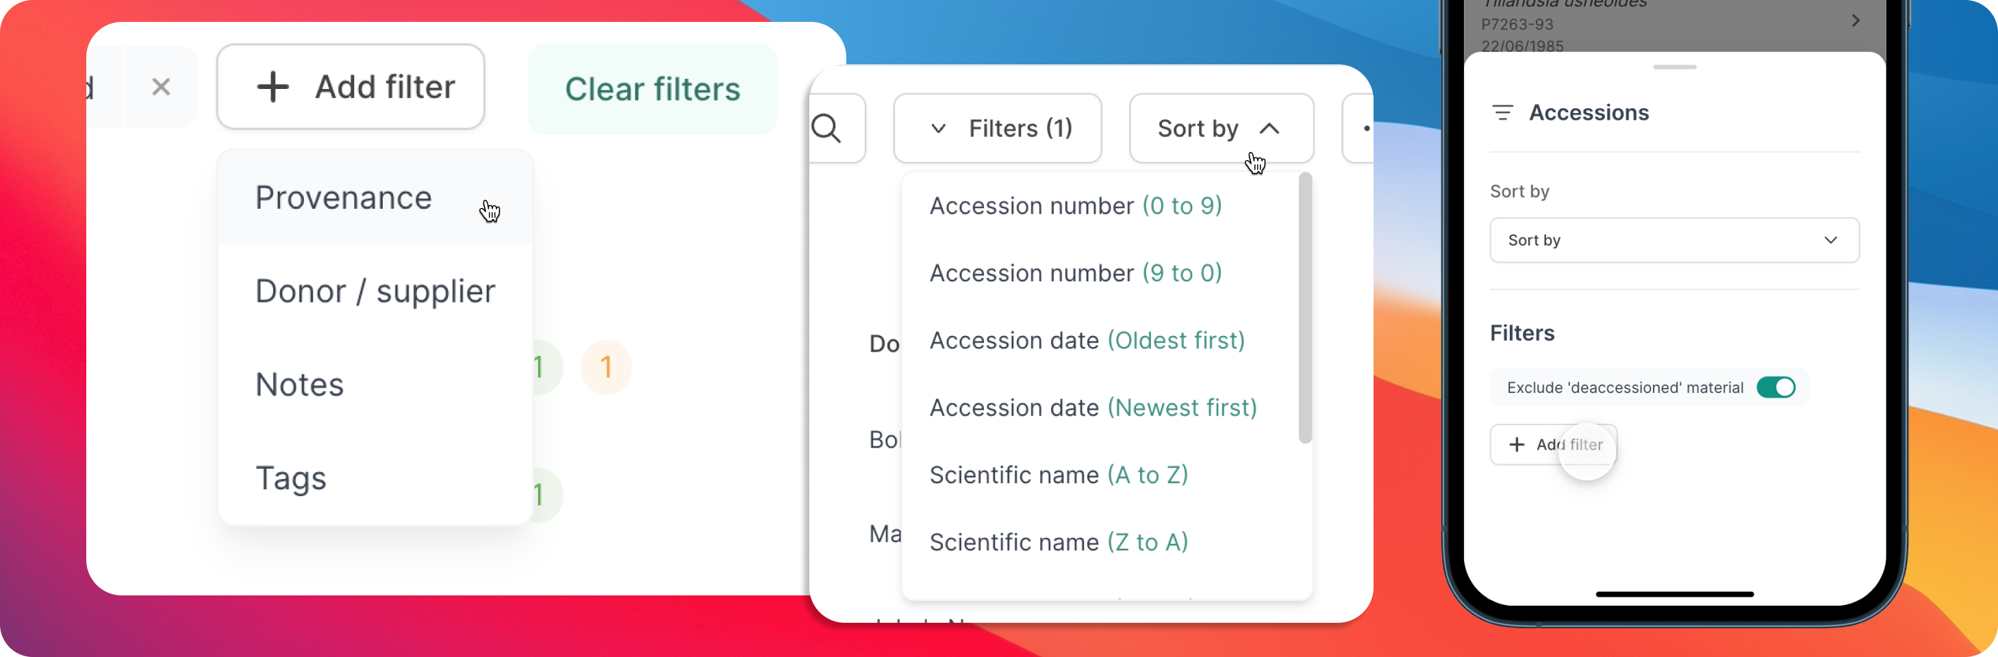This screenshot has width=1998, height=657.
Task: Click the magnifying glass search icon
Action: 827,129
